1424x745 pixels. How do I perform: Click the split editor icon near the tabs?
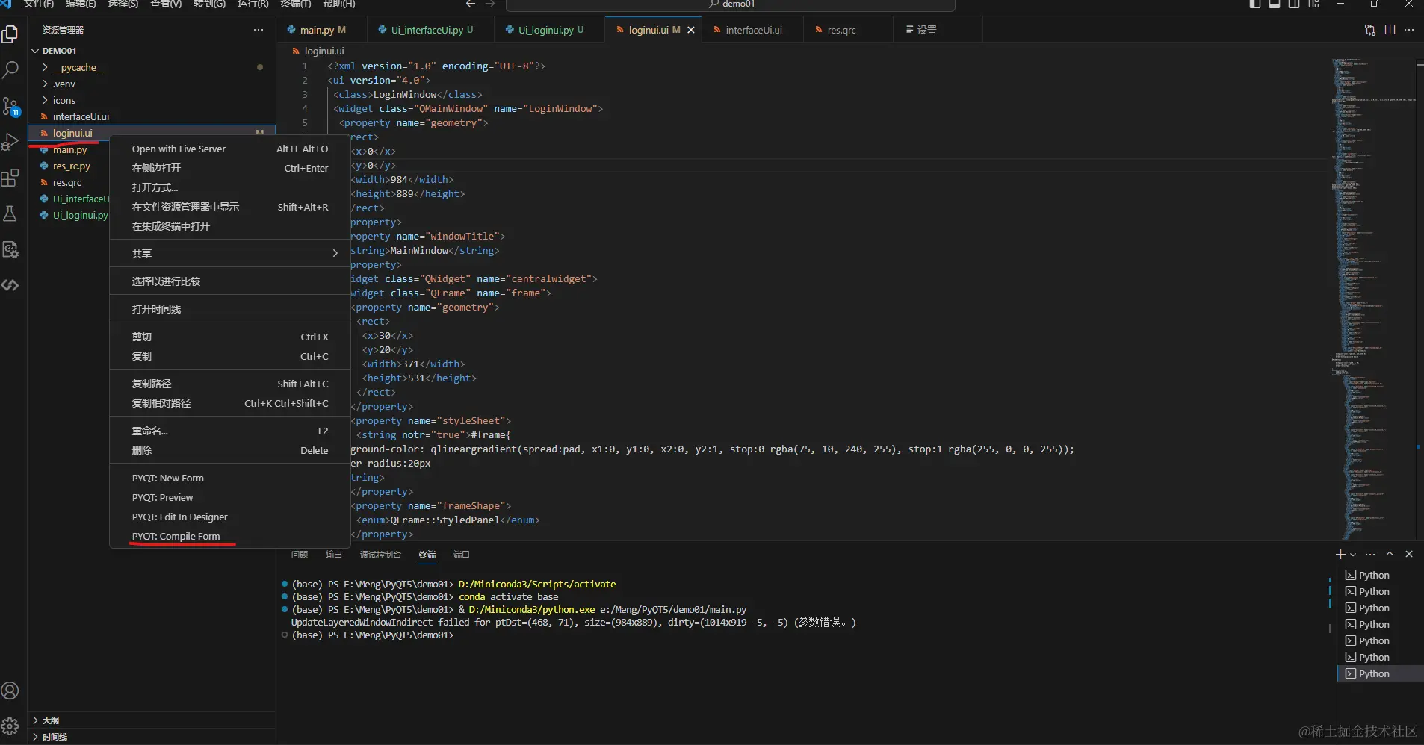coord(1389,30)
